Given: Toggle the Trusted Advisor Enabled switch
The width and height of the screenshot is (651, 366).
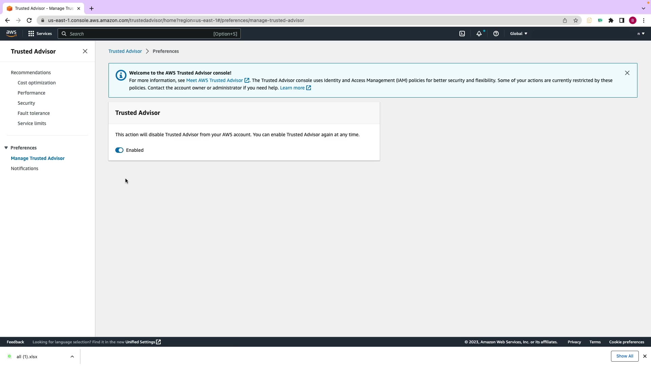Looking at the screenshot, I should [119, 150].
